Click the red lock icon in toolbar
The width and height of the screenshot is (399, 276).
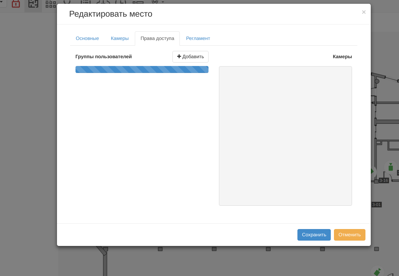pos(16,3)
